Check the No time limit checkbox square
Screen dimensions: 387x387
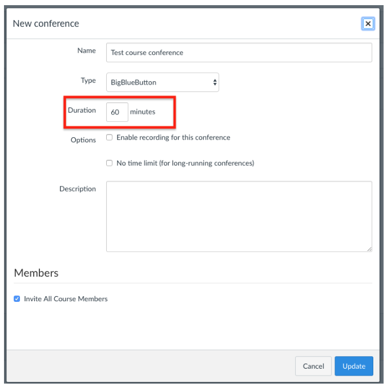110,163
